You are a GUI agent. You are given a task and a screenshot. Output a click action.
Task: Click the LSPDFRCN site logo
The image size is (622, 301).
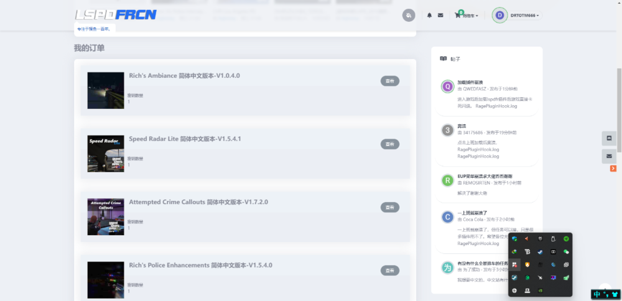(116, 15)
